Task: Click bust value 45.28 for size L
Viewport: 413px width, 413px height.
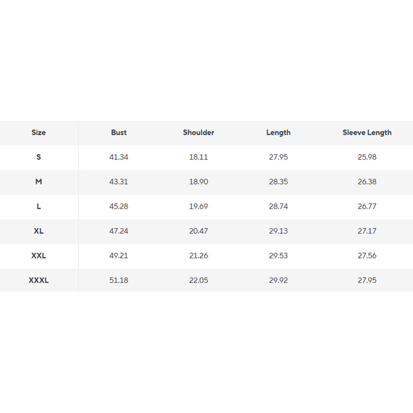Action: (119, 206)
